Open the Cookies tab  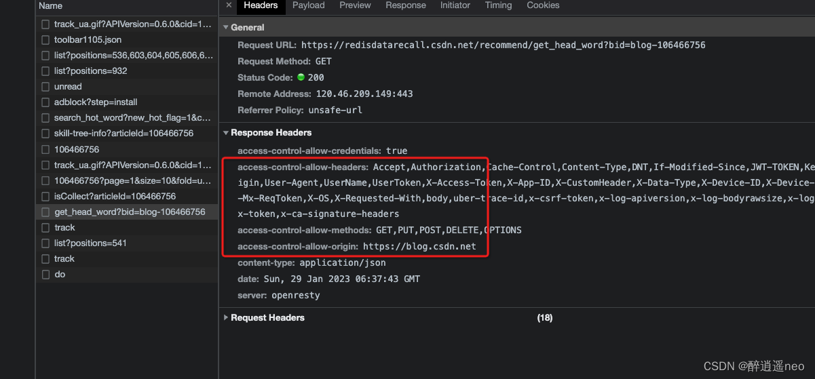point(543,5)
